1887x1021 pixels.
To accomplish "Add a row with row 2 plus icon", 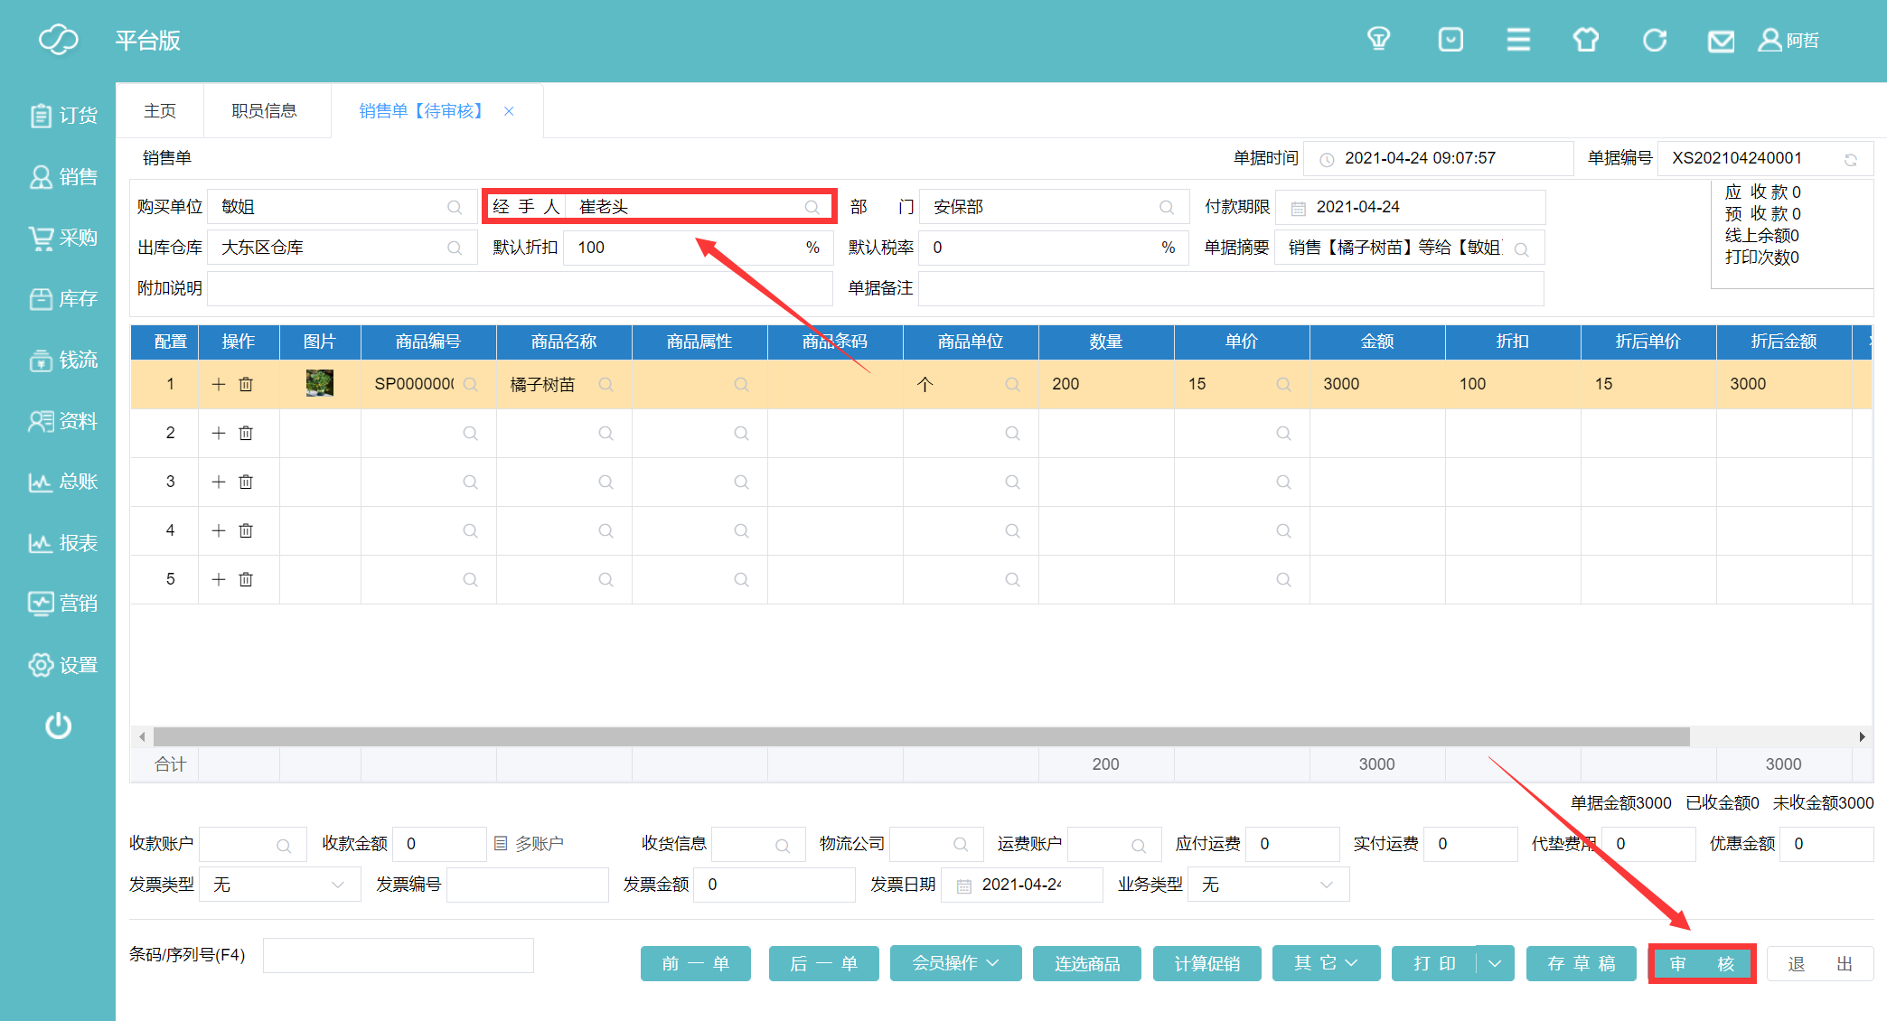I will pyautogui.click(x=218, y=433).
